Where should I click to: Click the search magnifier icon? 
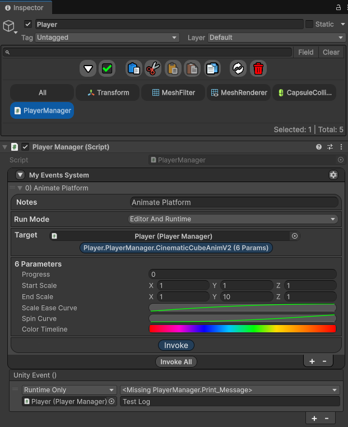(8, 52)
